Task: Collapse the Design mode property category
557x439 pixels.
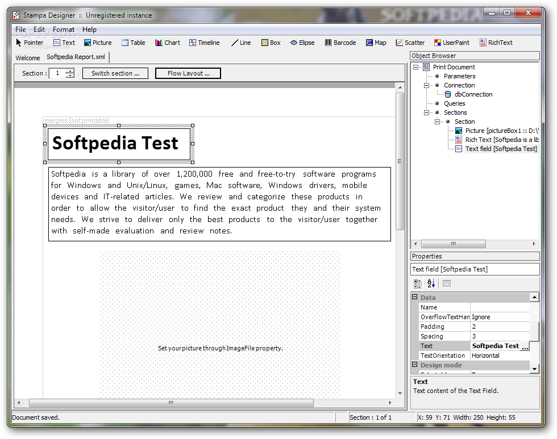Action: tap(414, 365)
